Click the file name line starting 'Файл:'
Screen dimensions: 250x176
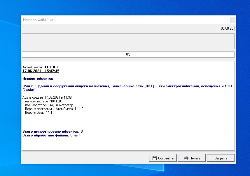[128, 86]
